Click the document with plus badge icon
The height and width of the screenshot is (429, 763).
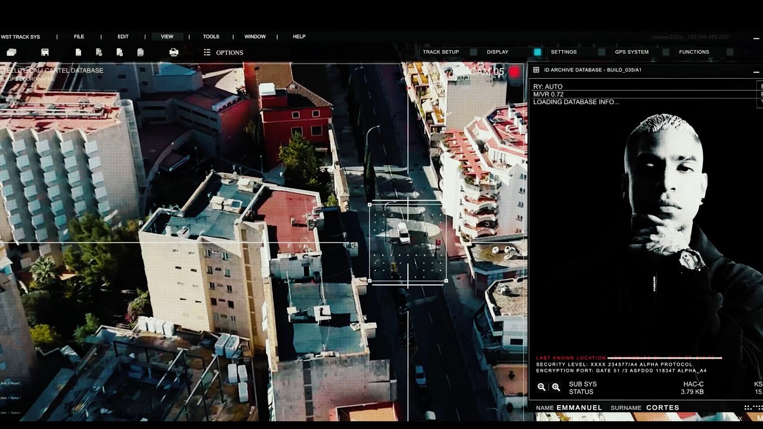point(120,52)
